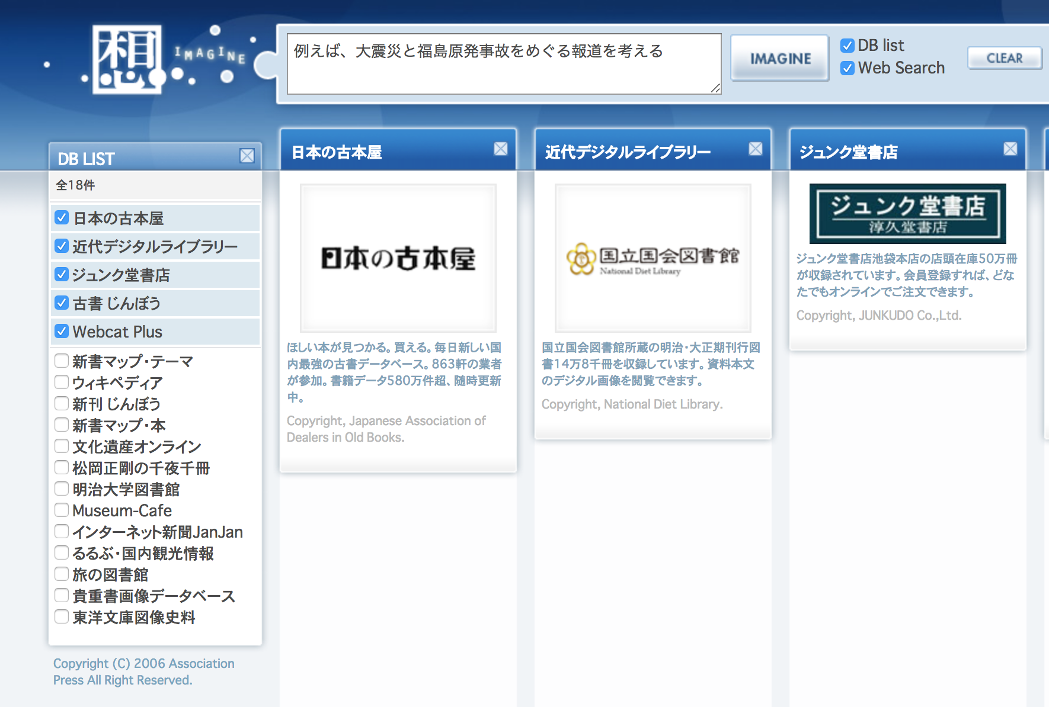Screen dimensions: 1049x707
Task: Click the 近代デジタルライブラリー panel title
Action: click(628, 153)
